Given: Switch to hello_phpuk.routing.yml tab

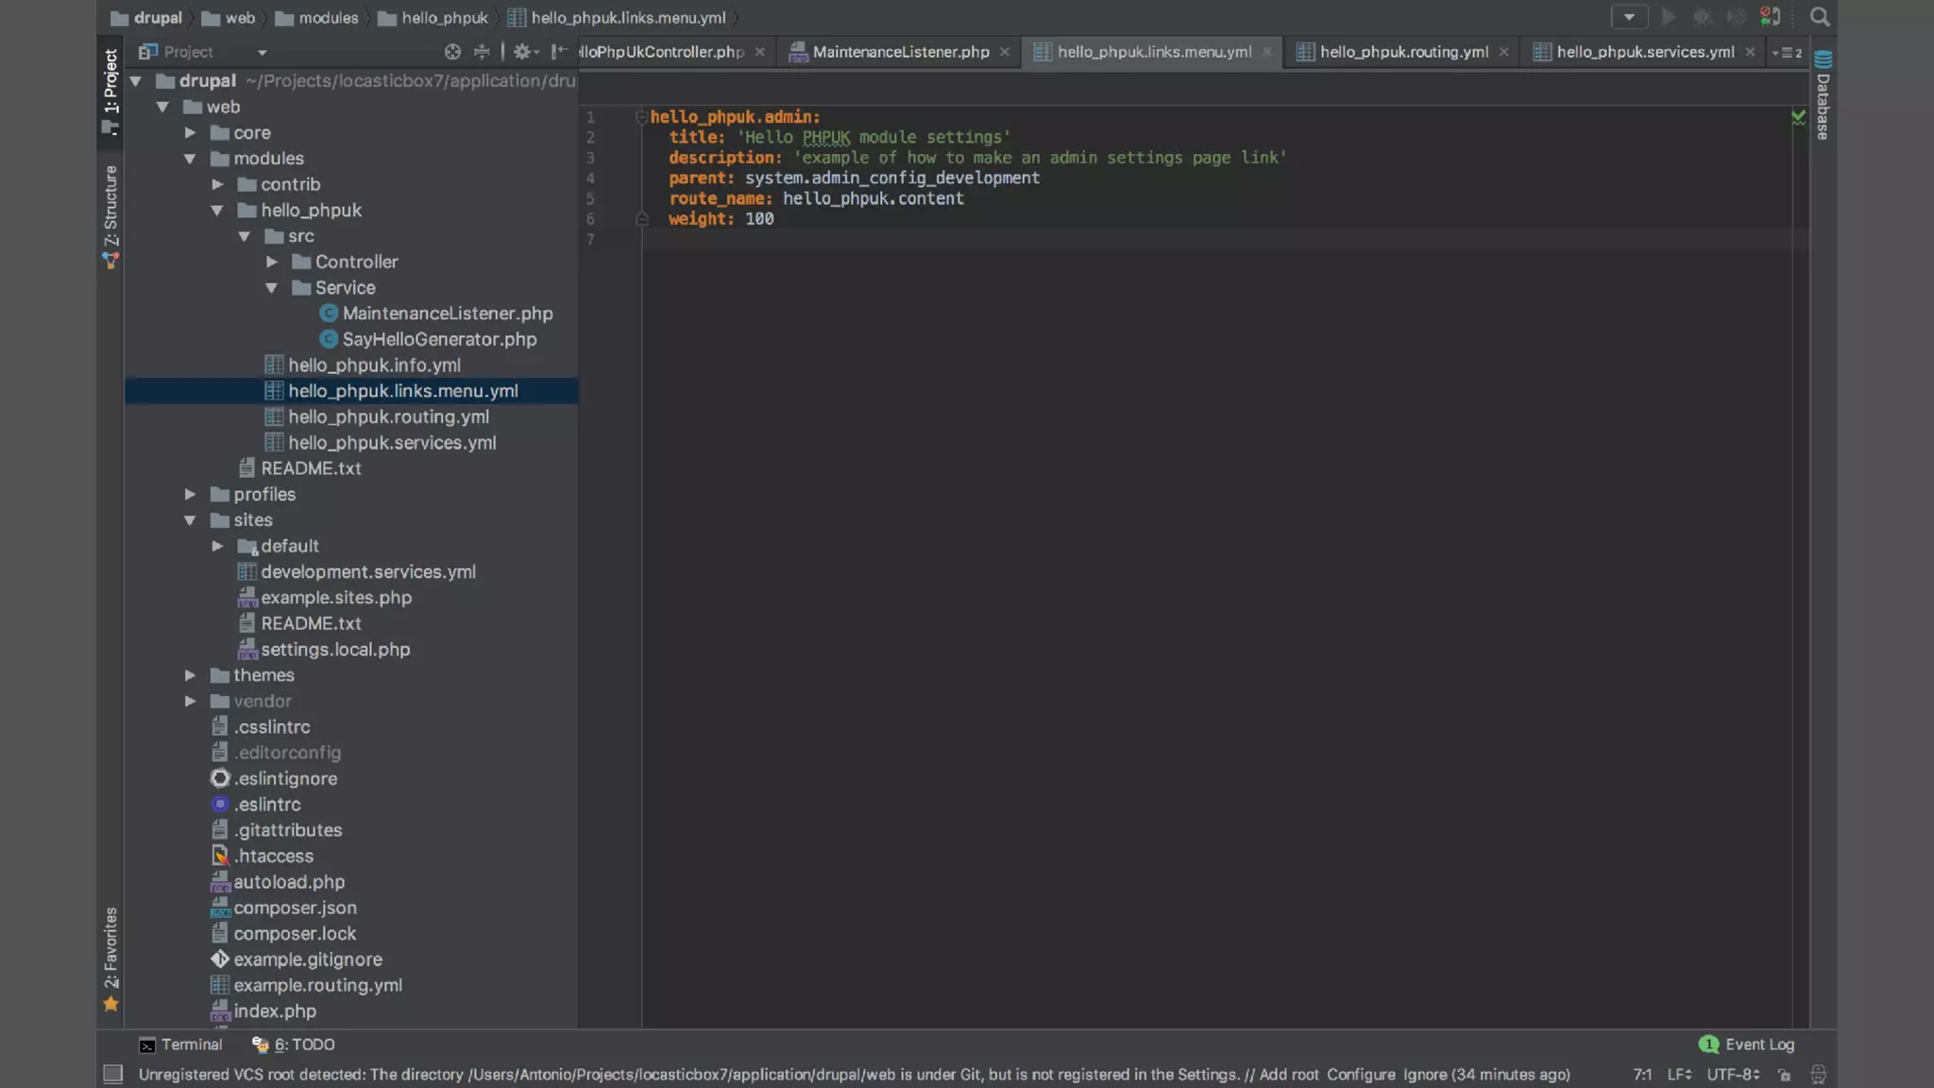Looking at the screenshot, I should tap(1402, 52).
